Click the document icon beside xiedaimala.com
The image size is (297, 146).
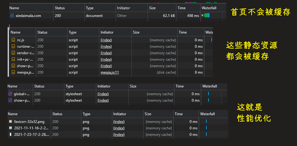click(x=12, y=16)
